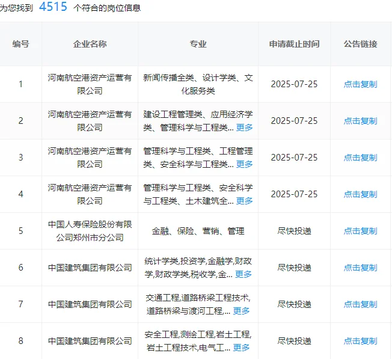
Task: Select 中国建筑集团有限公司 in row 7
Action: coord(90,304)
